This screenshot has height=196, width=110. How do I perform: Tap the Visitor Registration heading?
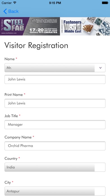point(36,45)
